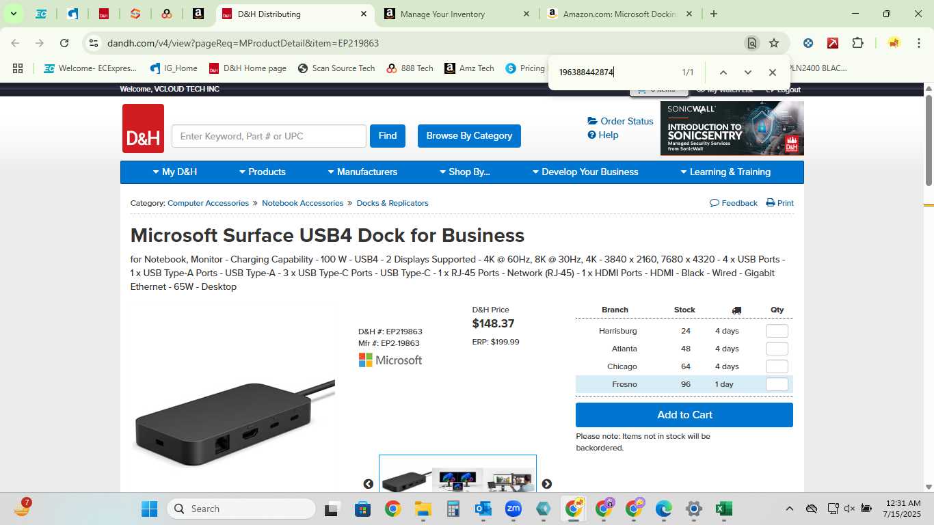Print this product page
Image resolution: width=934 pixels, height=525 pixels.
click(779, 203)
